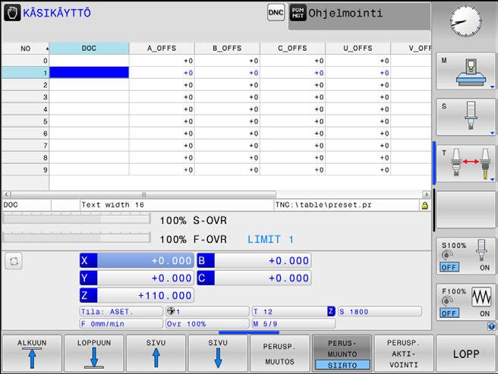498x374 pixels.
Task: Click PERUSP. AKTIVOINTI softkey
Action: pyautogui.click(x=404, y=354)
